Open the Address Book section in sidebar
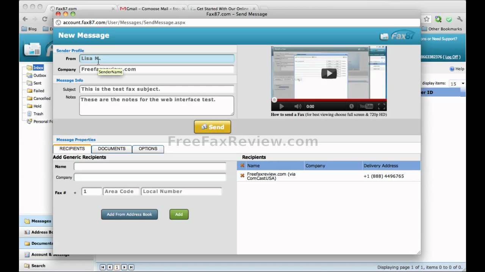Screen dimensions: 485x272 tap(36, 232)
